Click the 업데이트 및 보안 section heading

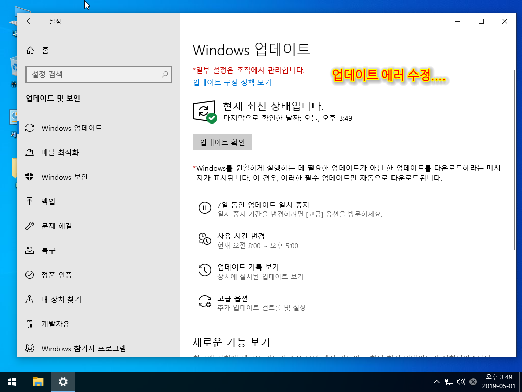click(x=53, y=99)
